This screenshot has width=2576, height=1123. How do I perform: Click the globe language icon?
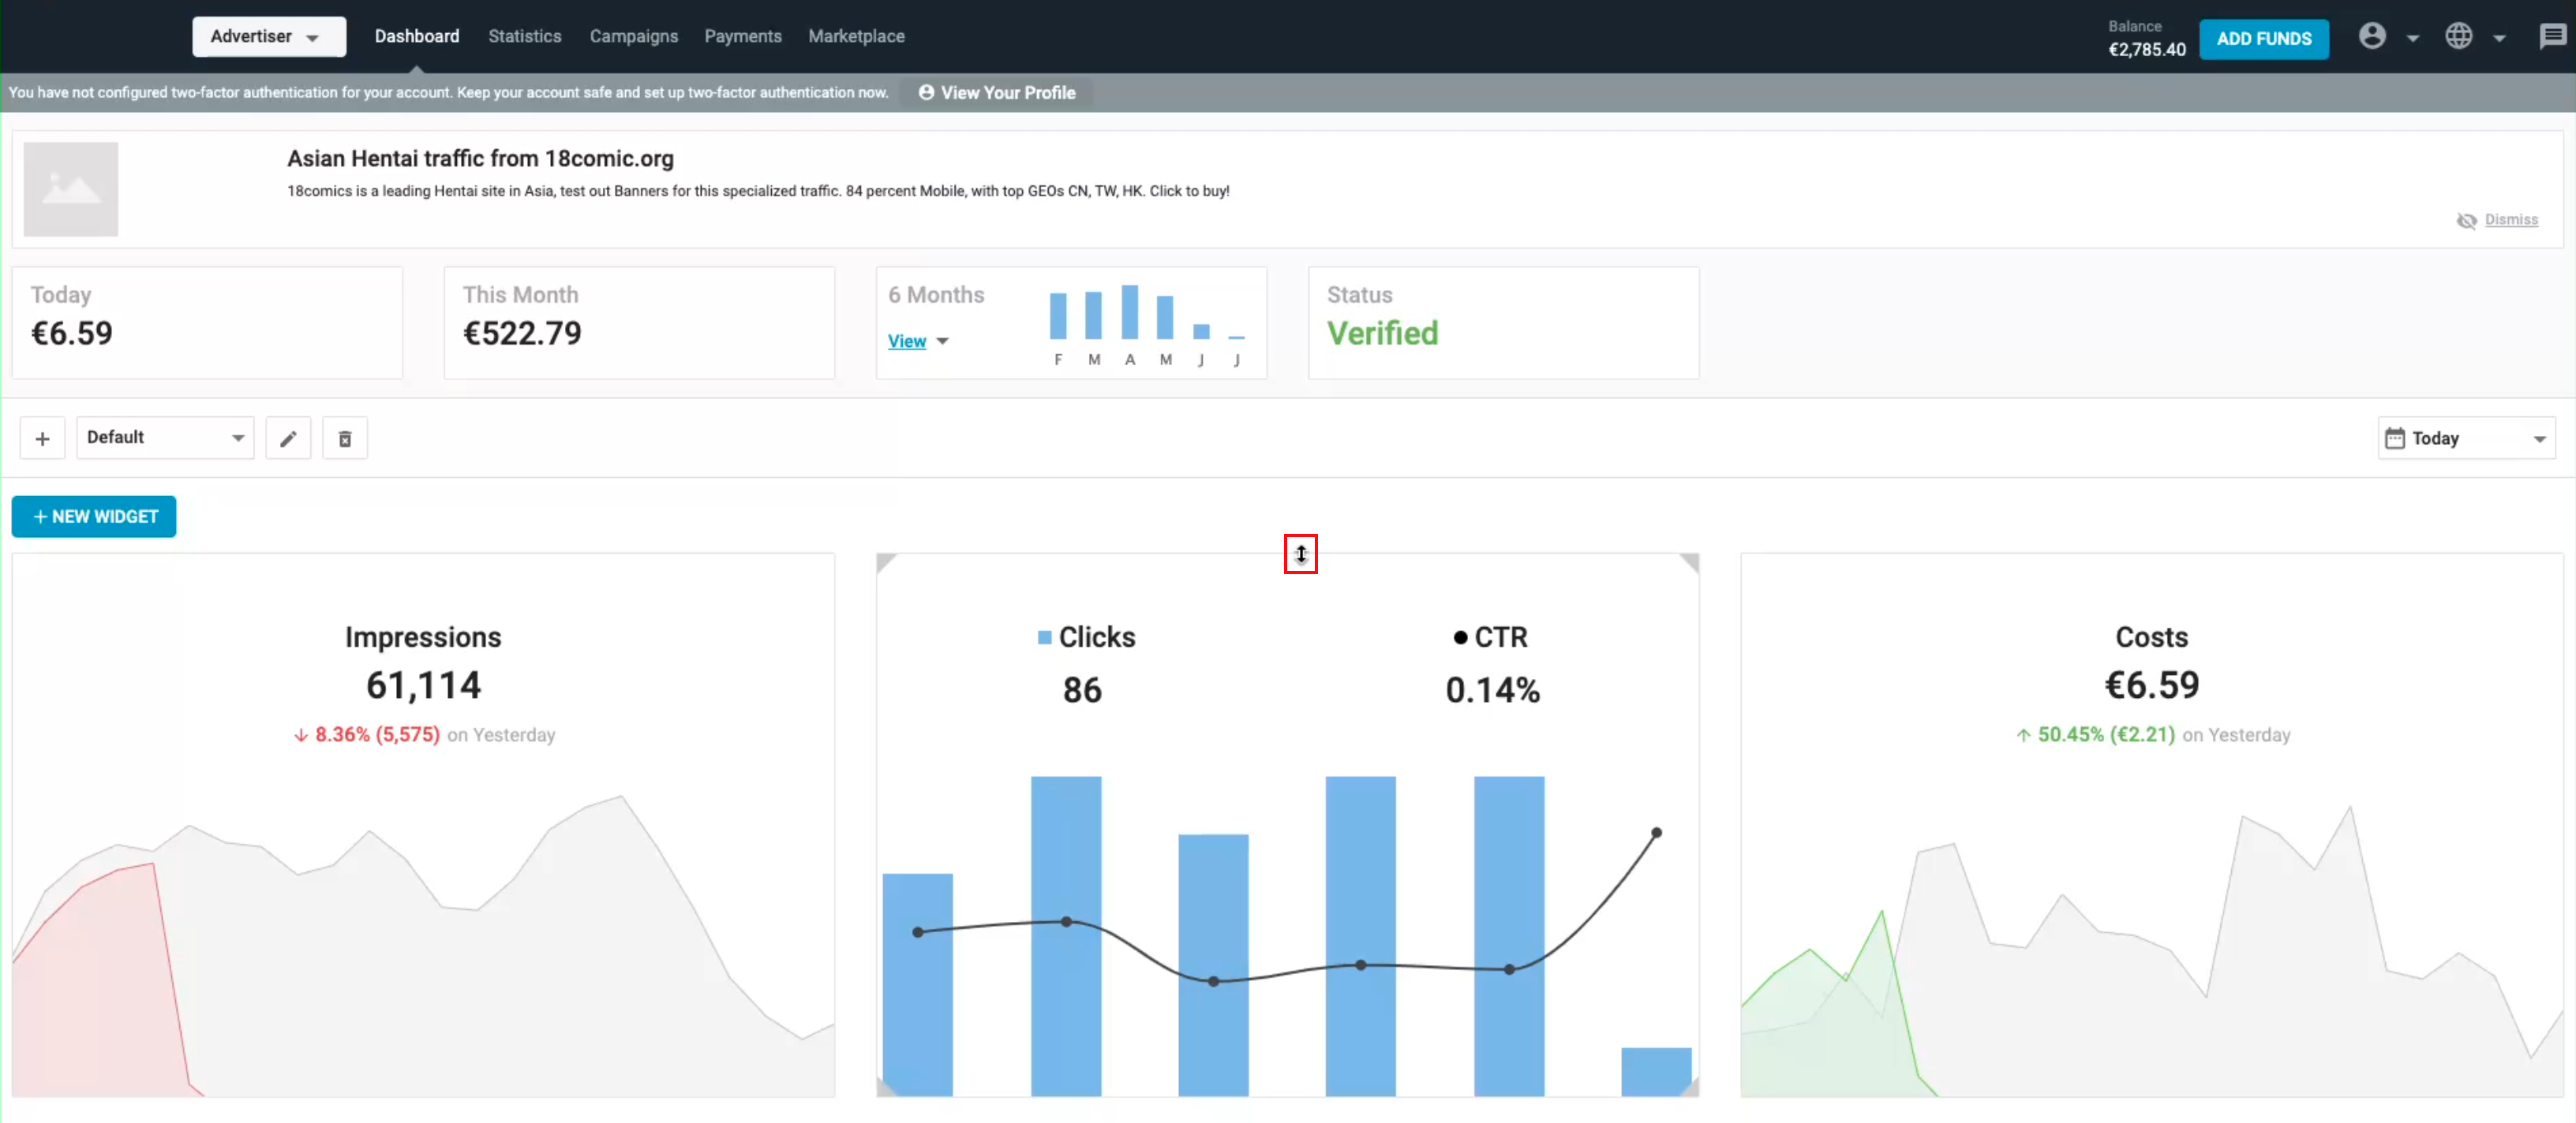tap(2458, 37)
